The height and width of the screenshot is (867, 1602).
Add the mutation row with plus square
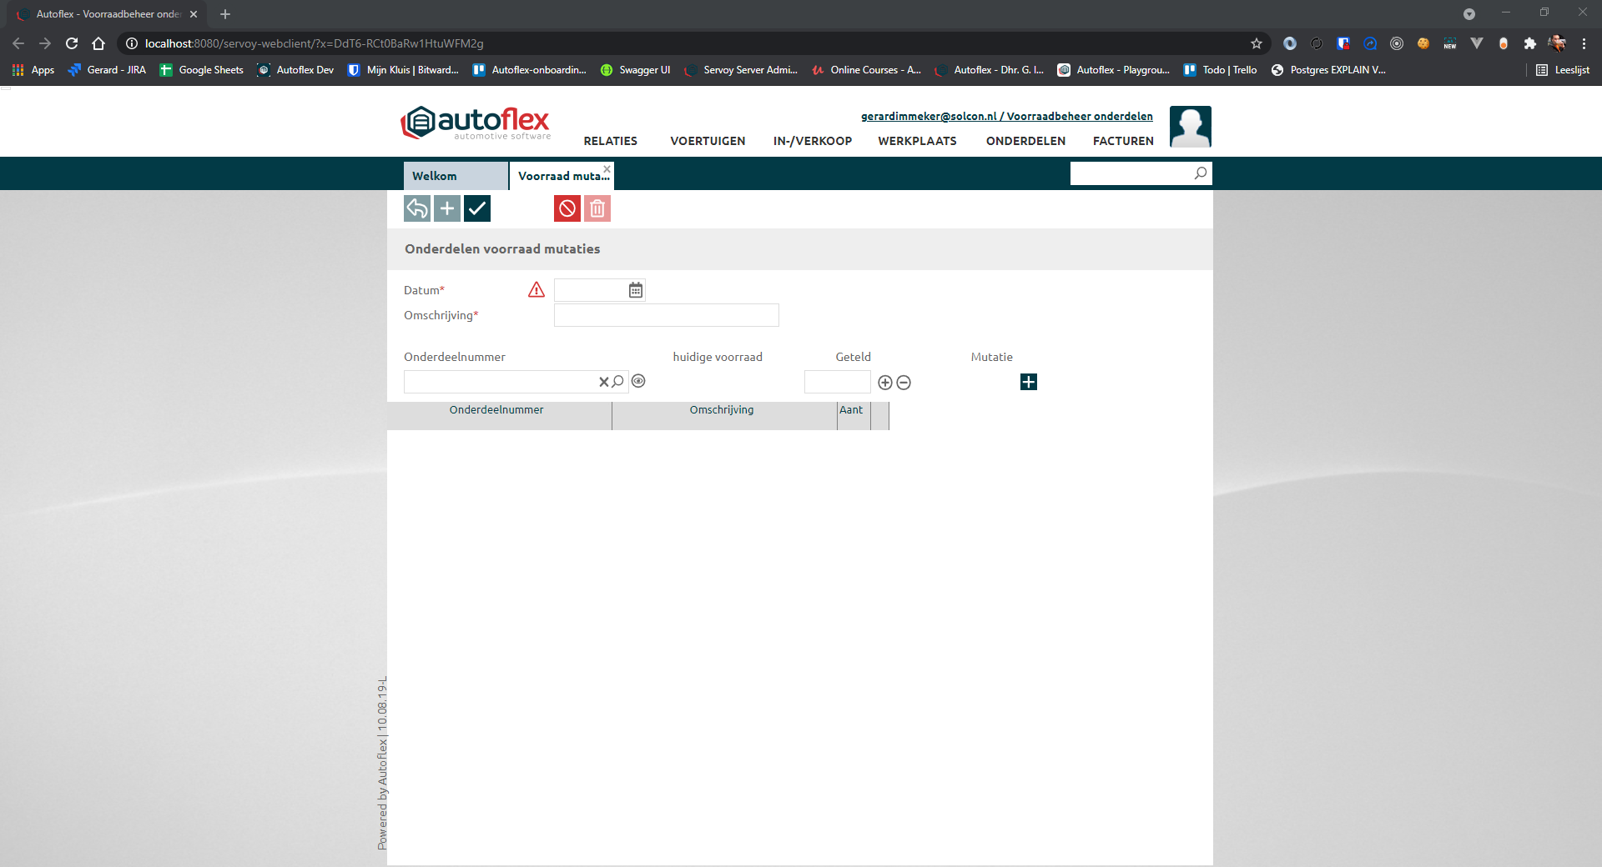1029,382
